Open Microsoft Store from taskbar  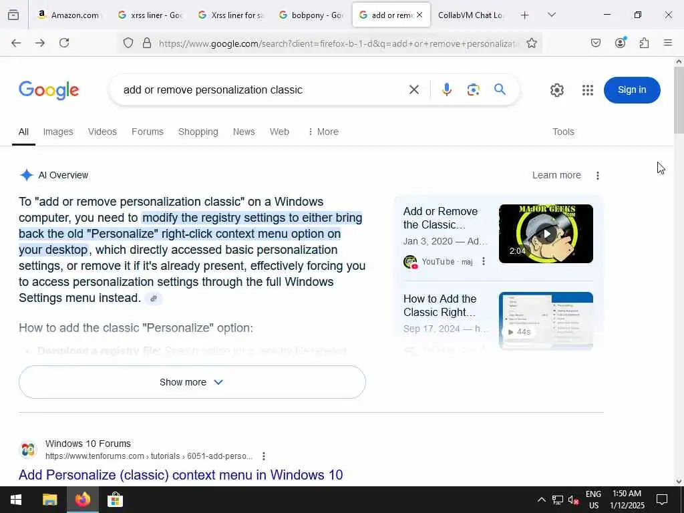point(115,500)
